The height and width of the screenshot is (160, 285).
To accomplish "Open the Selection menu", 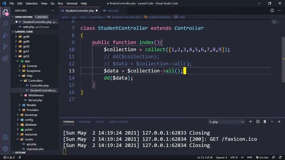I will coord(32,3).
